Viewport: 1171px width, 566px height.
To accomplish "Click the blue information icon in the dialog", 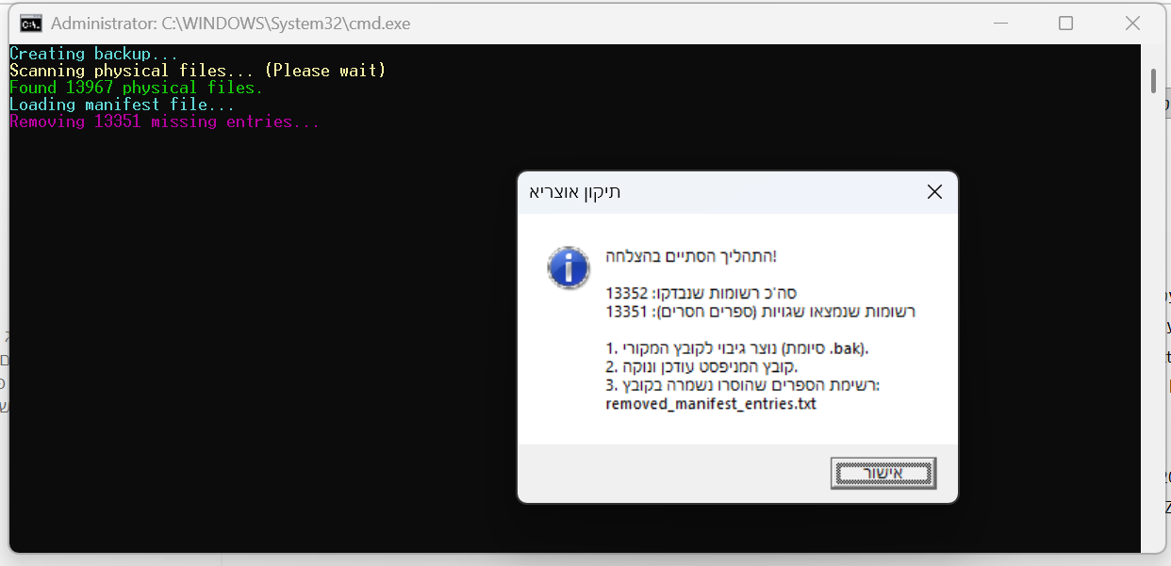I will click(568, 267).
